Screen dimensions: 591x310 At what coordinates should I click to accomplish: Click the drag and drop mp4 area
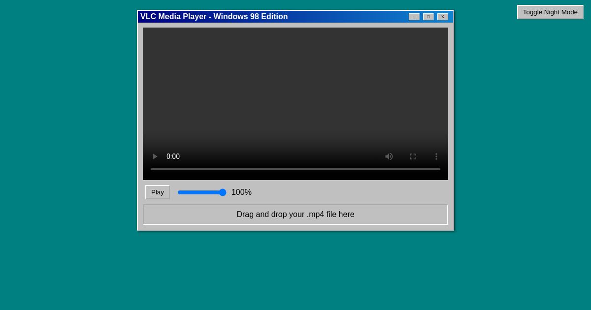tap(295, 214)
